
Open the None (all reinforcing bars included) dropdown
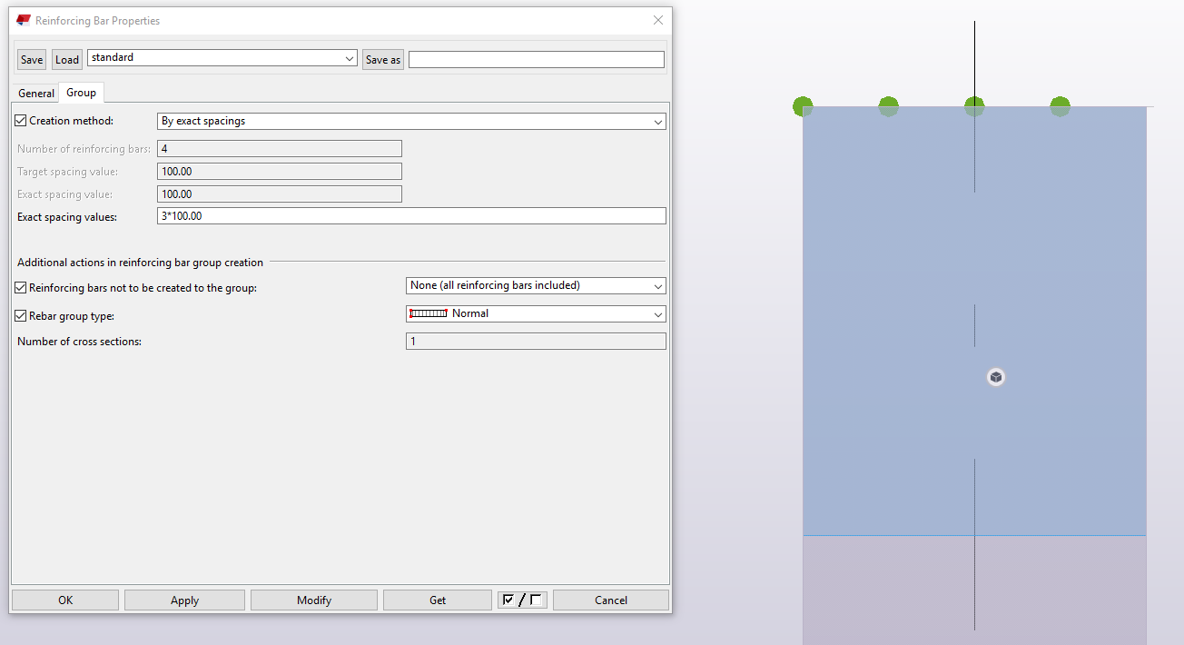[x=536, y=285]
